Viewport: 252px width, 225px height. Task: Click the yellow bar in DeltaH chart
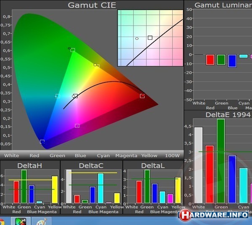tap(55, 190)
